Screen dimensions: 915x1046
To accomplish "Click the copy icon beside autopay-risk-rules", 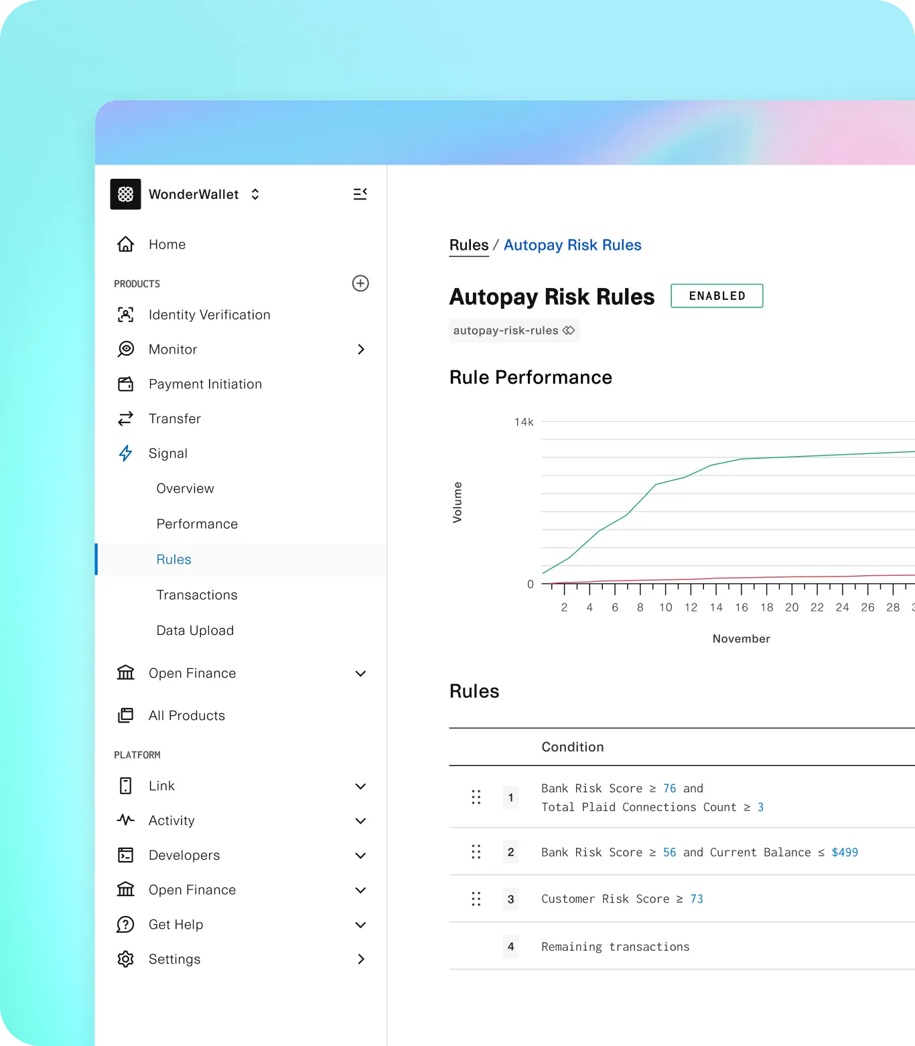I will tap(569, 330).
